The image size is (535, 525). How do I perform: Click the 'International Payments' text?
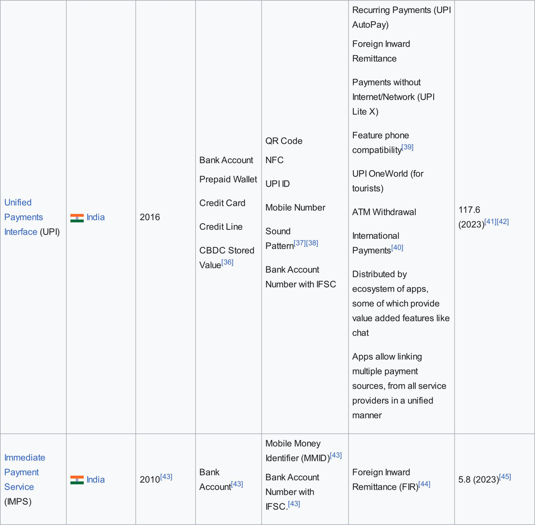375,243
